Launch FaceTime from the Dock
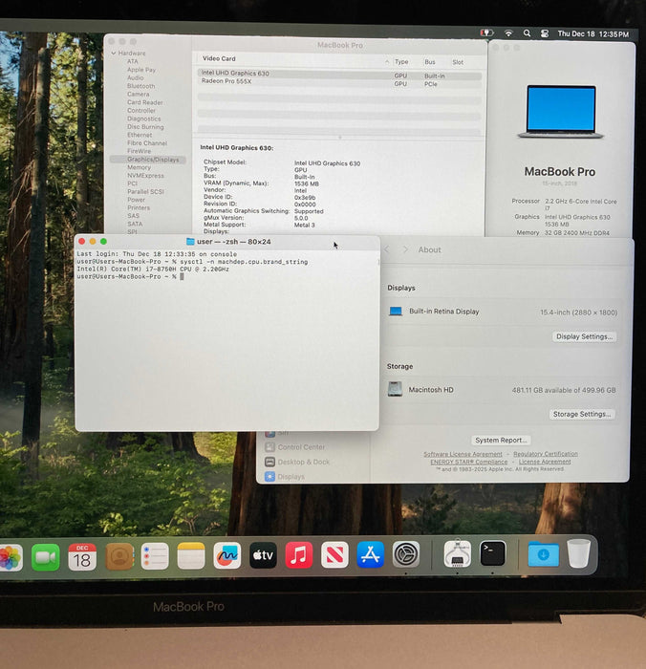Screen dimensions: 646x669 (x=46, y=557)
